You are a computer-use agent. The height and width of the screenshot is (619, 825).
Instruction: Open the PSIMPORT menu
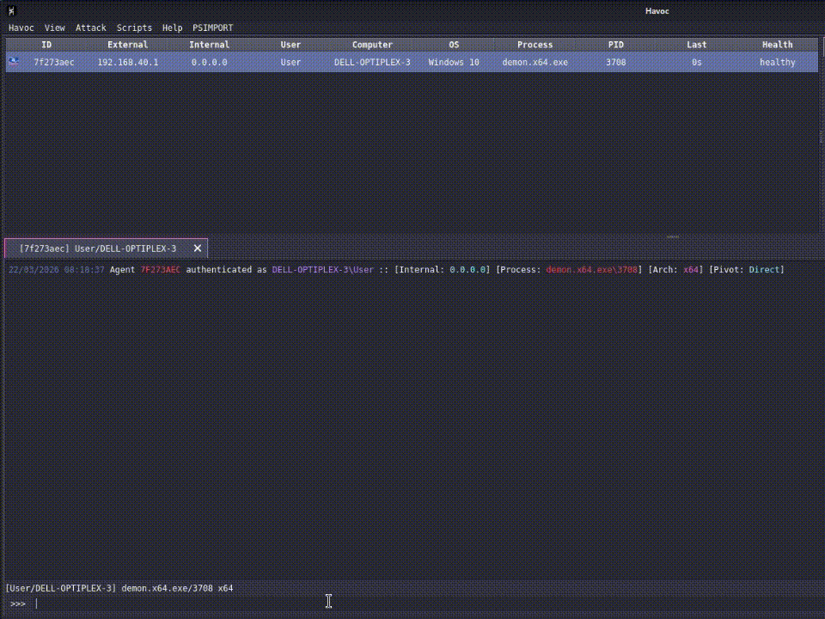pyautogui.click(x=211, y=28)
